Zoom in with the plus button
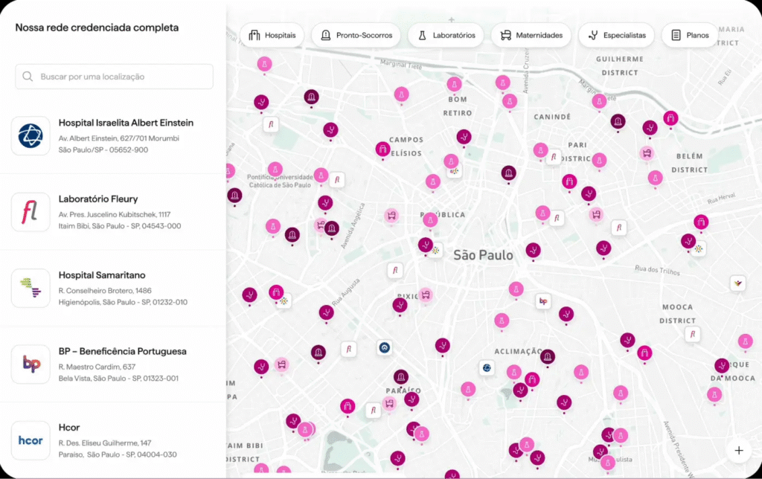This screenshot has height=479, width=762. [739, 450]
